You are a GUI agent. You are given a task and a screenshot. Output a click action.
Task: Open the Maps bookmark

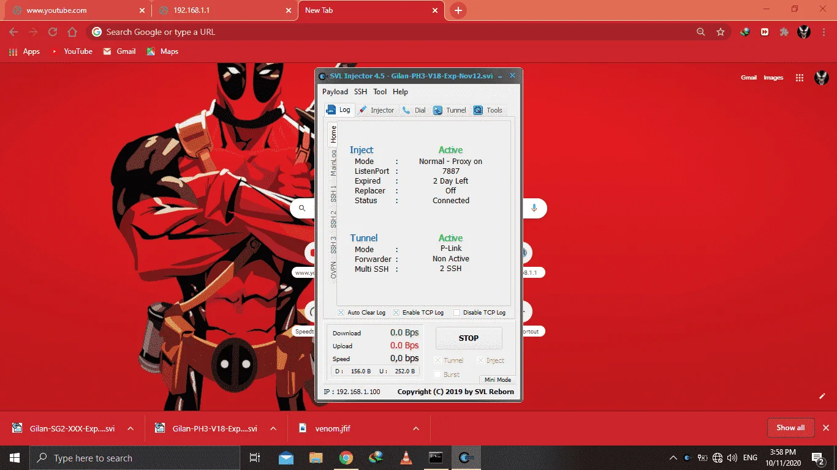click(162, 51)
